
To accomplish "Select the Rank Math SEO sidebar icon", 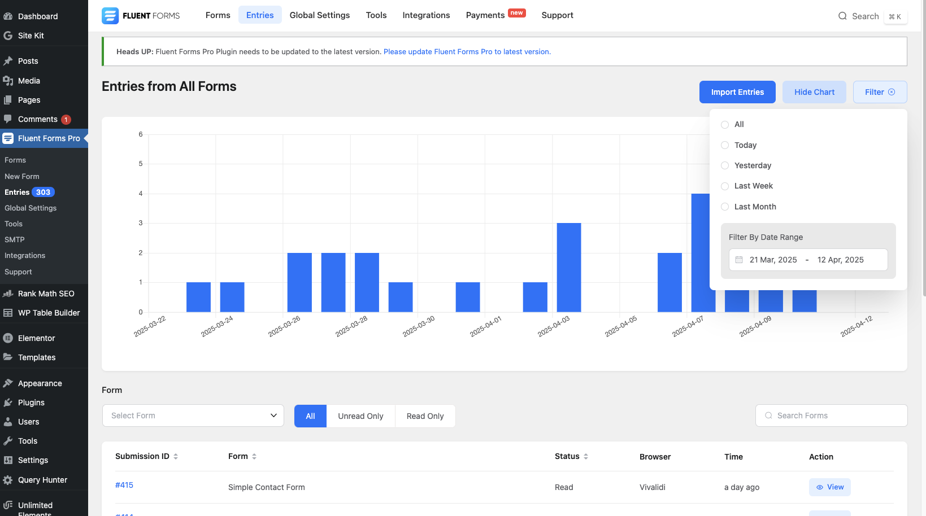I will pos(8,294).
